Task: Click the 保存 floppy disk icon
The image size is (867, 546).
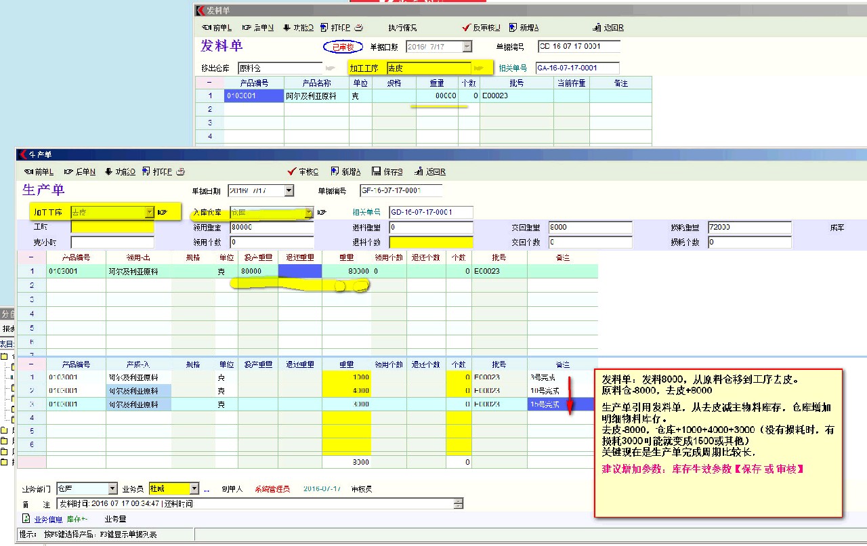Action: (x=375, y=171)
